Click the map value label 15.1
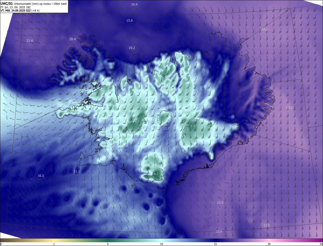Screen dimensions: 323x246 coord(77,172)
